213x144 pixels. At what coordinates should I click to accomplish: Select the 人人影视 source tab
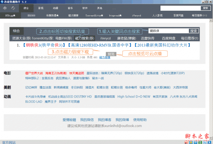(x=157, y=16)
